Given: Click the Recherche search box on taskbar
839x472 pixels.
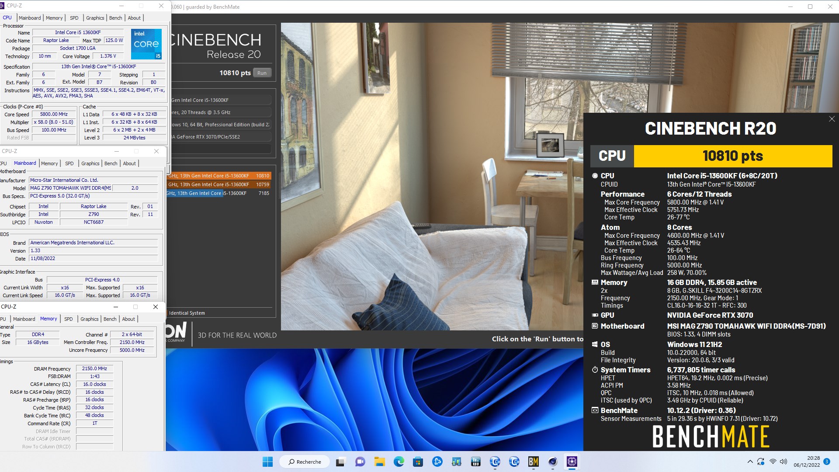Looking at the screenshot, I should click(x=305, y=462).
